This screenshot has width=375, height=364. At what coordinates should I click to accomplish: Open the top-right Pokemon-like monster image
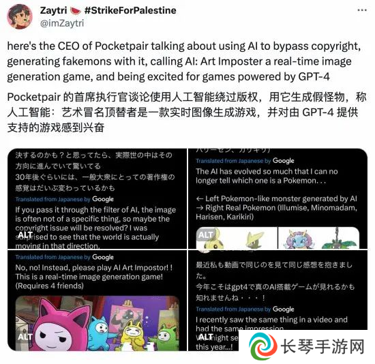(277, 198)
